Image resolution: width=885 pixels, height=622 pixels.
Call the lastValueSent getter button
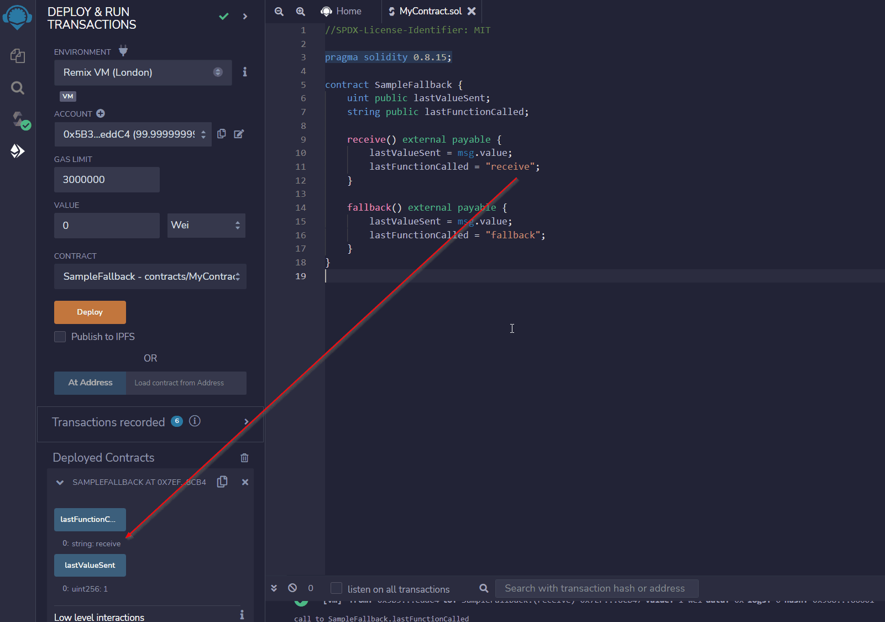(90, 566)
